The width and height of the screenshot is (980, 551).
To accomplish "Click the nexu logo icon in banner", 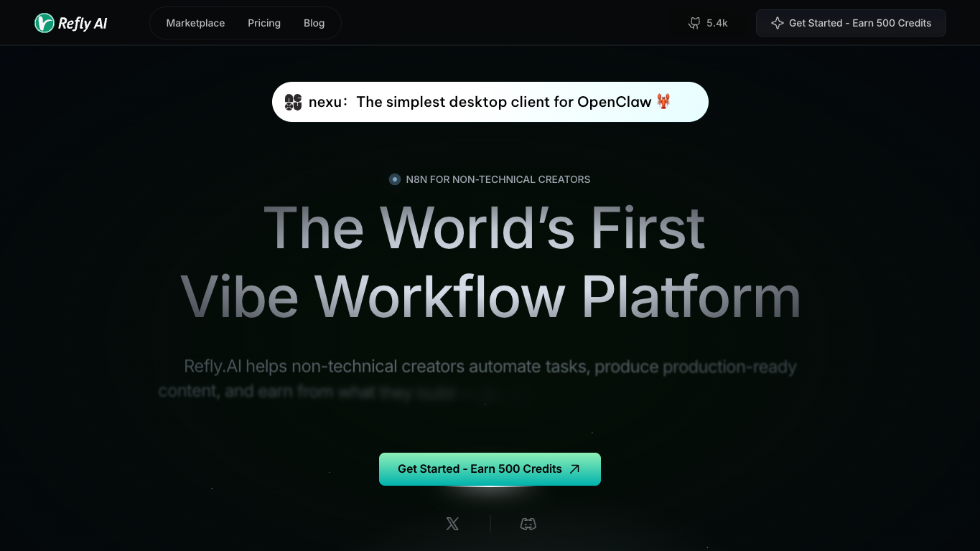I will tap(293, 102).
